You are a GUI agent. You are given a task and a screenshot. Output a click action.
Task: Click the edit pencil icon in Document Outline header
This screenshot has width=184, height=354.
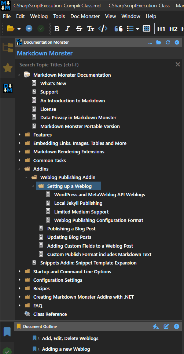166,326
